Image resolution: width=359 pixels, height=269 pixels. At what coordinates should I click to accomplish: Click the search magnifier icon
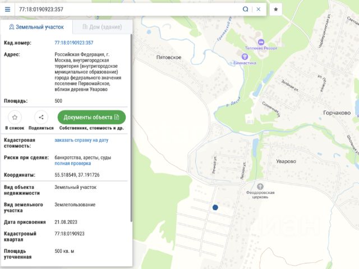(x=245, y=9)
